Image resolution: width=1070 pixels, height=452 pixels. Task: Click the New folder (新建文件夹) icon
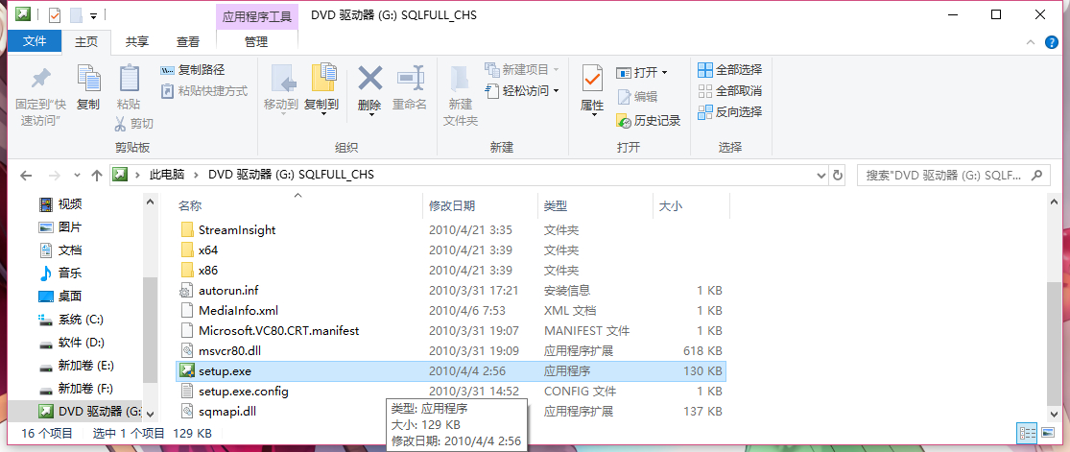(x=460, y=81)
